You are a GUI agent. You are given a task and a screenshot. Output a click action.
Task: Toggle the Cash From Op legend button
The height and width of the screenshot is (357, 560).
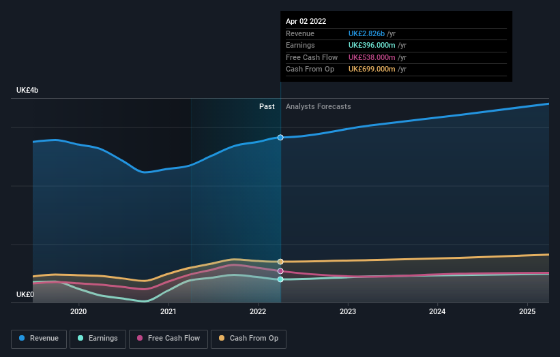click(248, 339)
